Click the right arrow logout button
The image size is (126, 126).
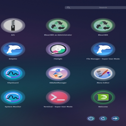click(115, 118)
